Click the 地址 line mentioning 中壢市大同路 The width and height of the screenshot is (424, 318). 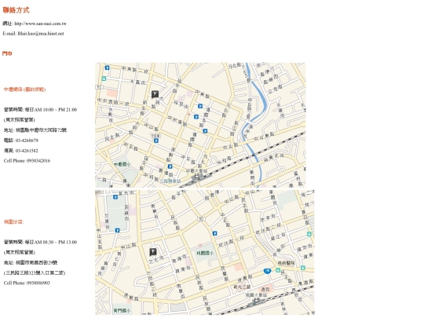click(x=35, y=130)
